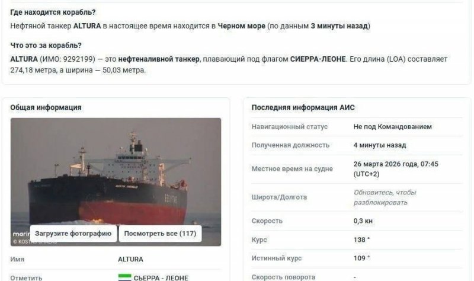474x281 pixels.
Task: Click the 'Где находится корабль?' heading
Action: point(53,12)
